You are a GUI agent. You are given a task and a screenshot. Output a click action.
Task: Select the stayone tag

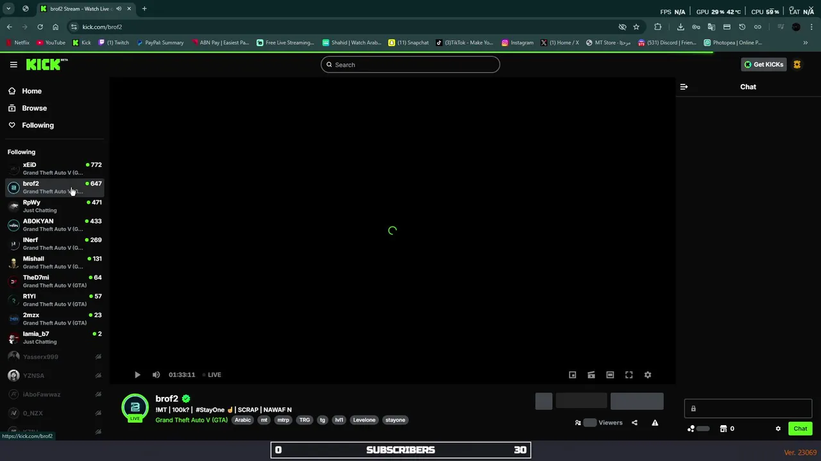(x=395, y=420)
